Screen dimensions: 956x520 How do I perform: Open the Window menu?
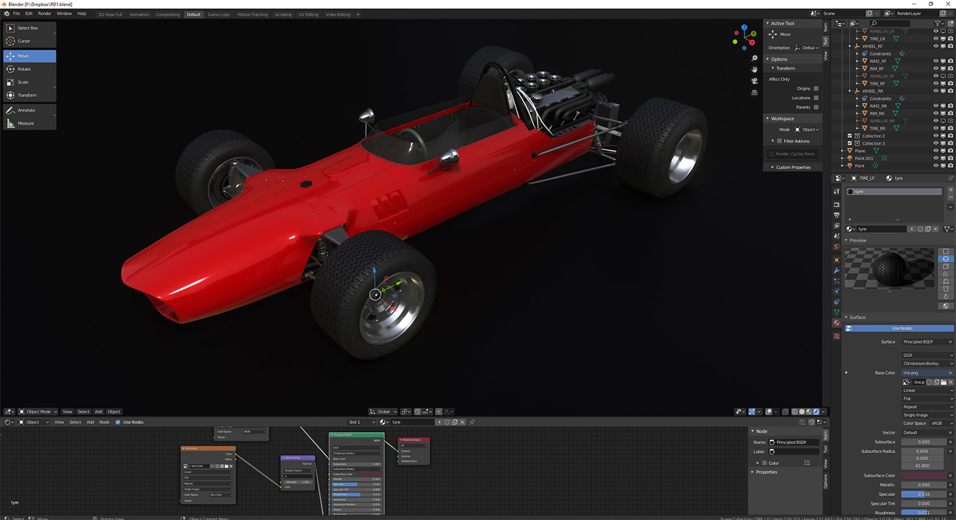[x=65, y=14]
